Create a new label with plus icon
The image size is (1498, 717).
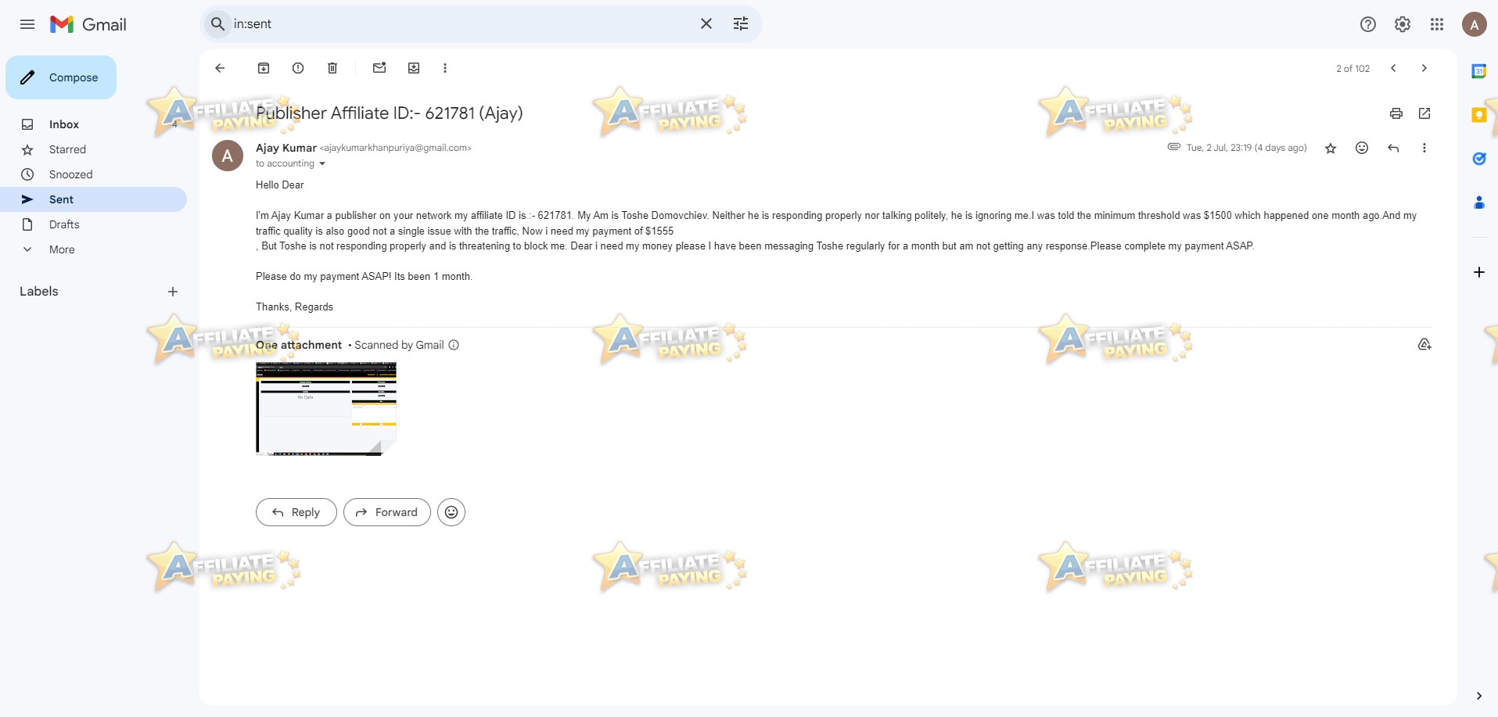(x=173, y=292)
